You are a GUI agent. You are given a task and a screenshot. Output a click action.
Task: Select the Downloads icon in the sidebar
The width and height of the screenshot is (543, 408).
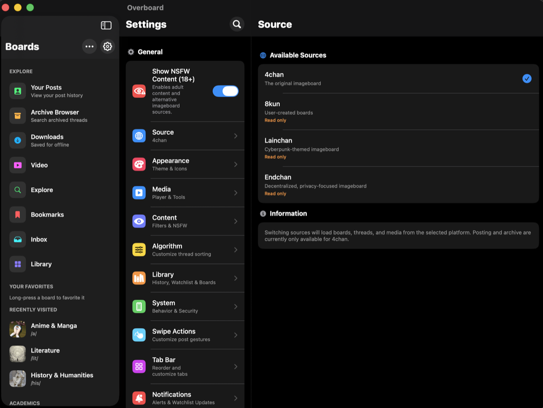pos(17,140)
